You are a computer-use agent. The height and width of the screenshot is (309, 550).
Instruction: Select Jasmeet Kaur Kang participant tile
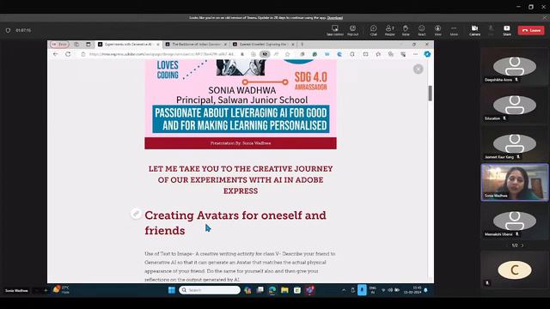[514, 143]
